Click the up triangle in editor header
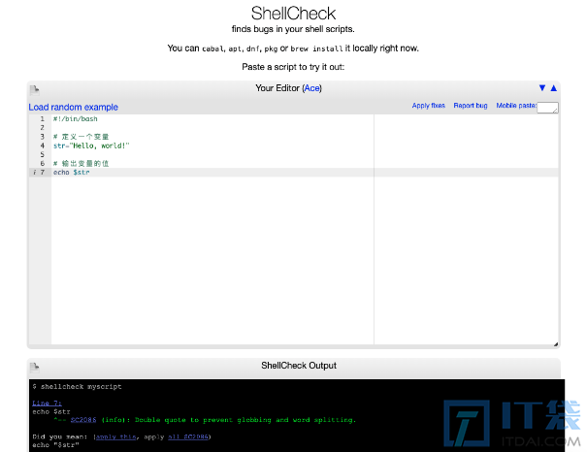The width and height of the screenshot is (587, 452). (x=554, y=88)
